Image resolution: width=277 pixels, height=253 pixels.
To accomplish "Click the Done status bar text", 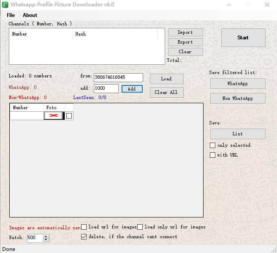I will point(8,249).
